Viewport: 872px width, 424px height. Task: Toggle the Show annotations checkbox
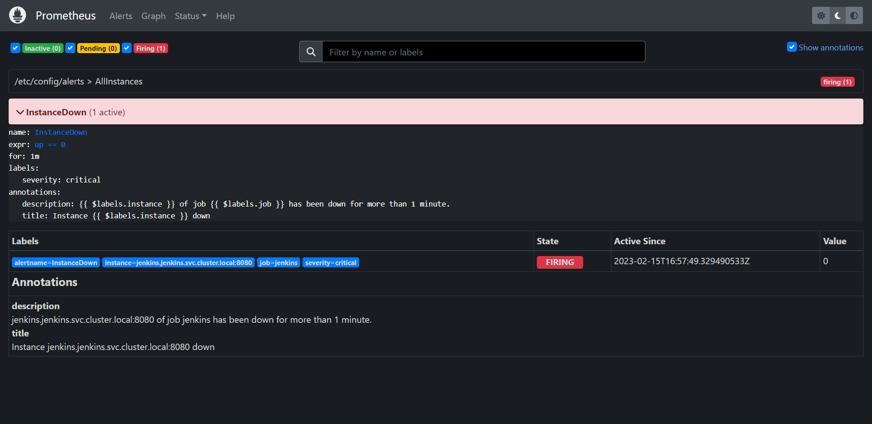click(792, 47)
